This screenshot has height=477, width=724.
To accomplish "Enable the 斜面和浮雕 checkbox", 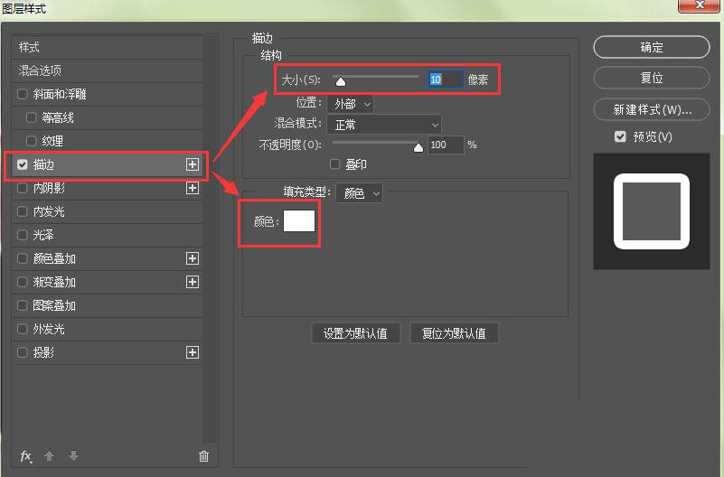I will [22, 94].
